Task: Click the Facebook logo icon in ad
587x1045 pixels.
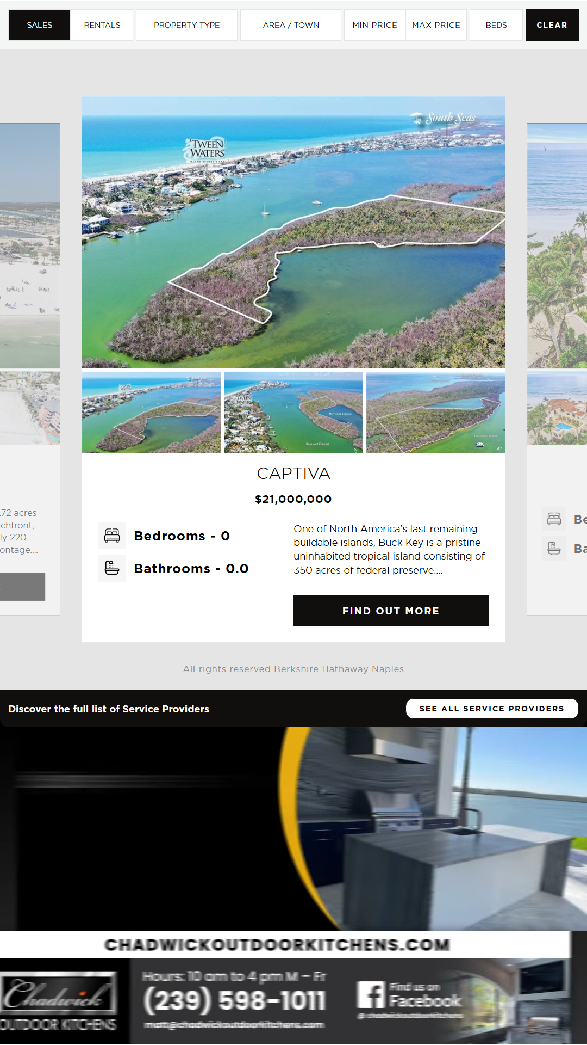Action: point(371,995)
